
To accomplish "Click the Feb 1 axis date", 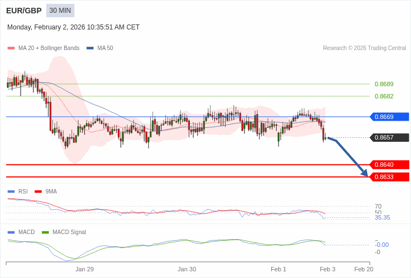I will pos(278,269).
